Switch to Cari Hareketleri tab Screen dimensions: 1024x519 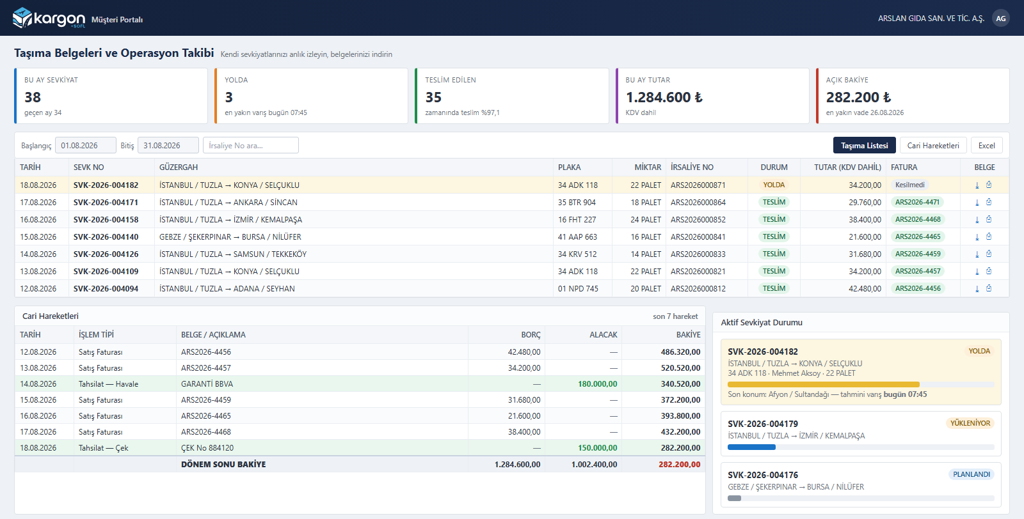933,145
